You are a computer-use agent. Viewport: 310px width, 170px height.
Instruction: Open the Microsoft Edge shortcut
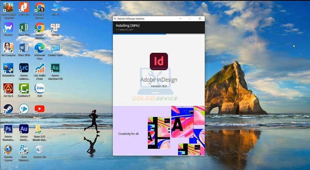pyautogui.click(x=40, y=48)
